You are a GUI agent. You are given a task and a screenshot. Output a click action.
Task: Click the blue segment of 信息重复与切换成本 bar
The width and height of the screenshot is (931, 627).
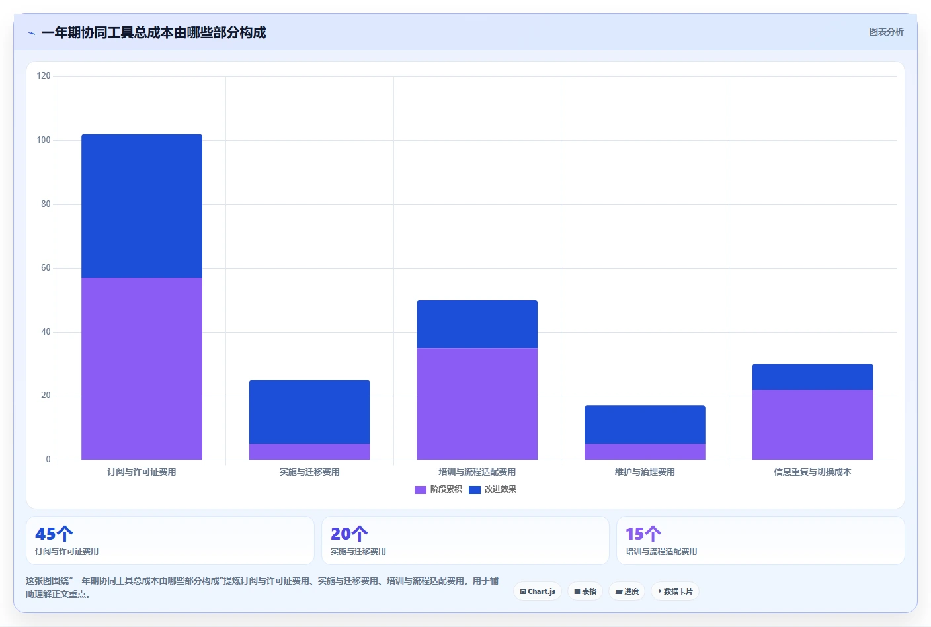point(813,377)
